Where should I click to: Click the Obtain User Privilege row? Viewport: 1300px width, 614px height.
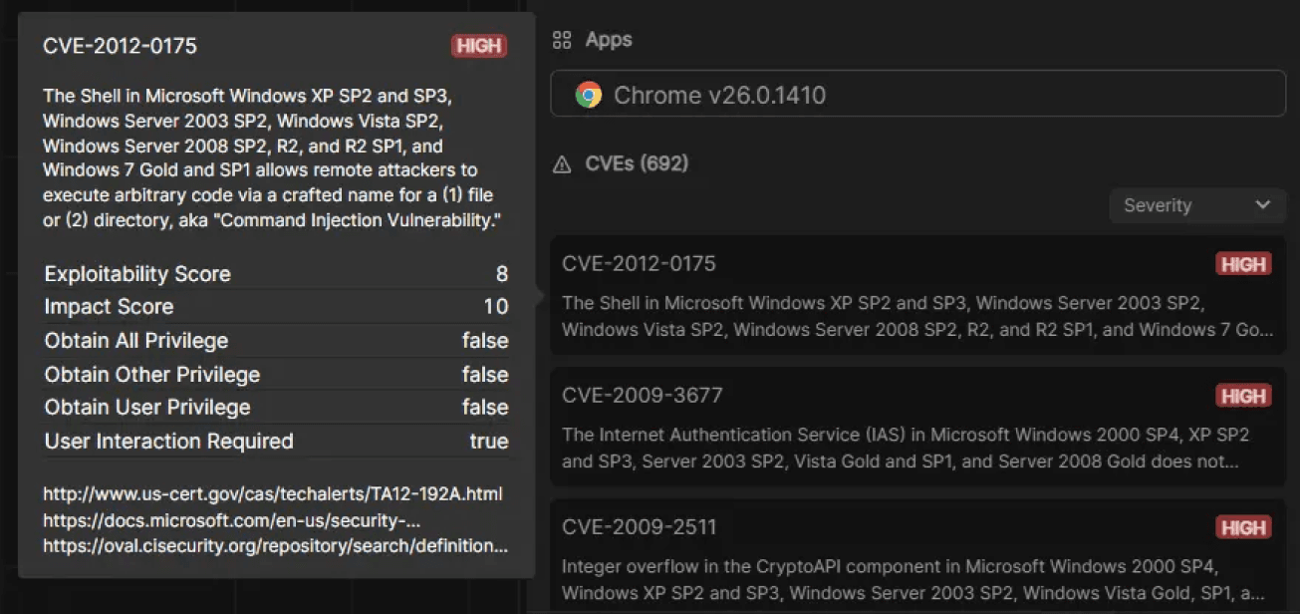pos(276,408)
